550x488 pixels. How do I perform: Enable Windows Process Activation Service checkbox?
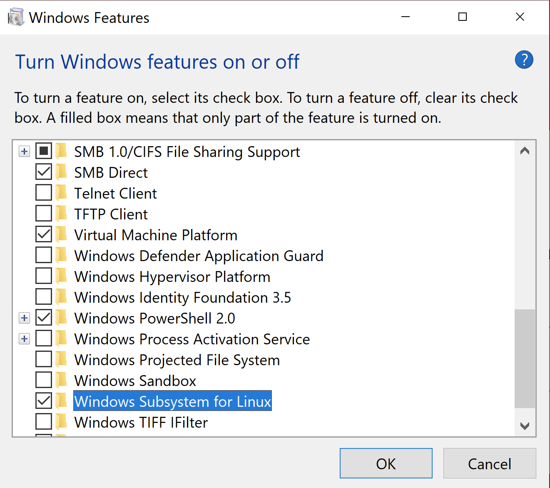point(44,339)
